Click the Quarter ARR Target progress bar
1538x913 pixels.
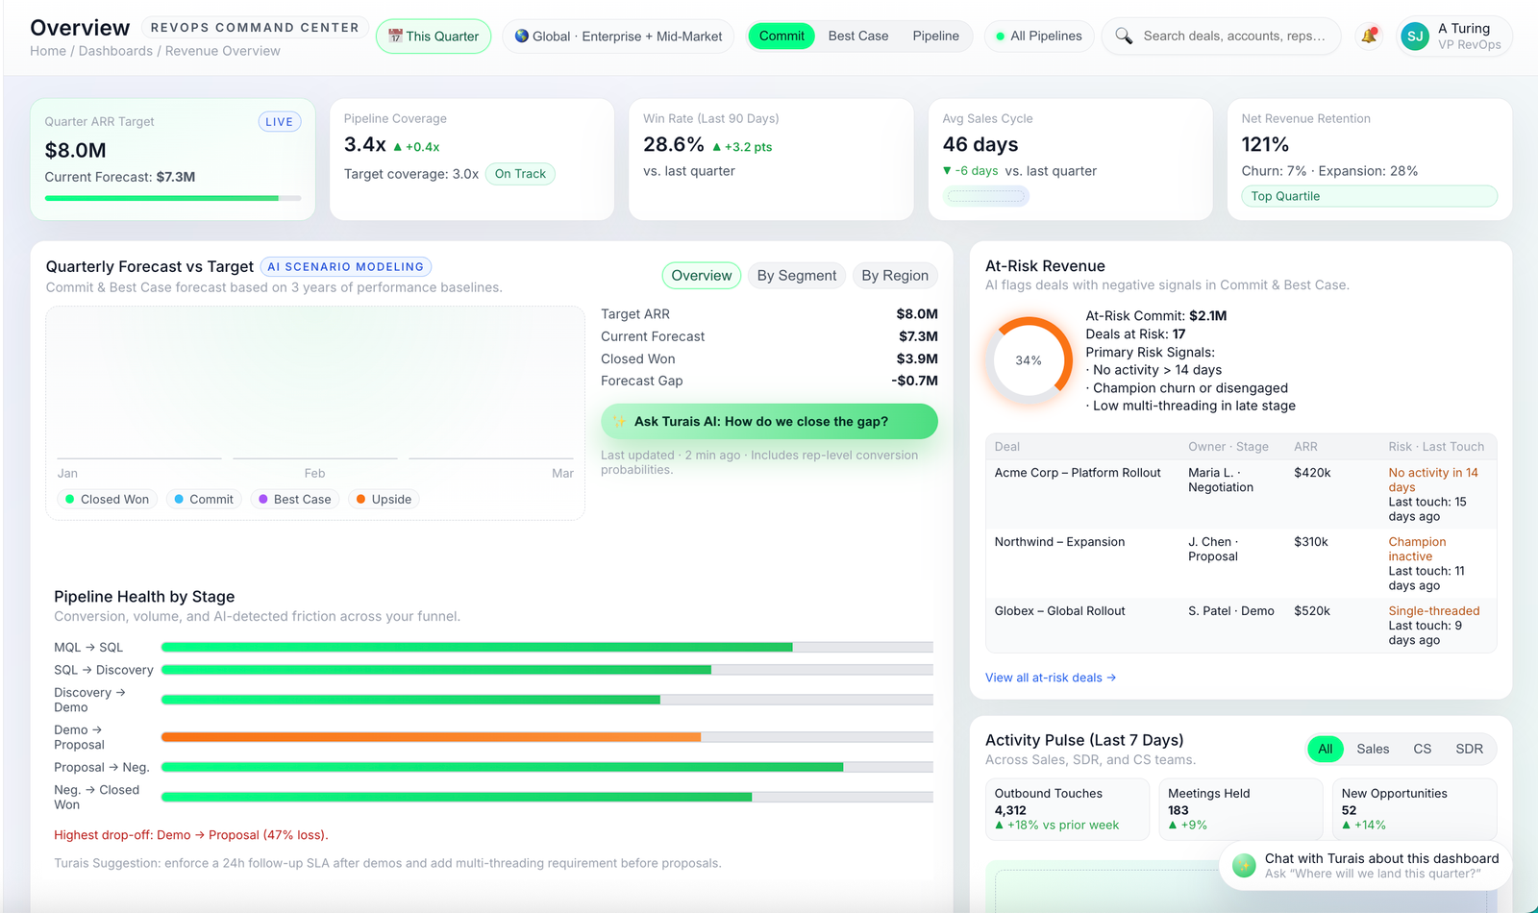(171, 198)
